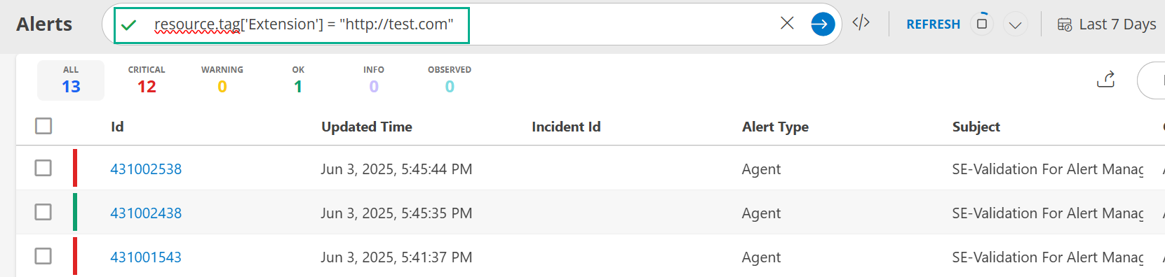The image size is (1165, 277).
Task: Open alert link 431002538
Action: (x=146, y=169)
